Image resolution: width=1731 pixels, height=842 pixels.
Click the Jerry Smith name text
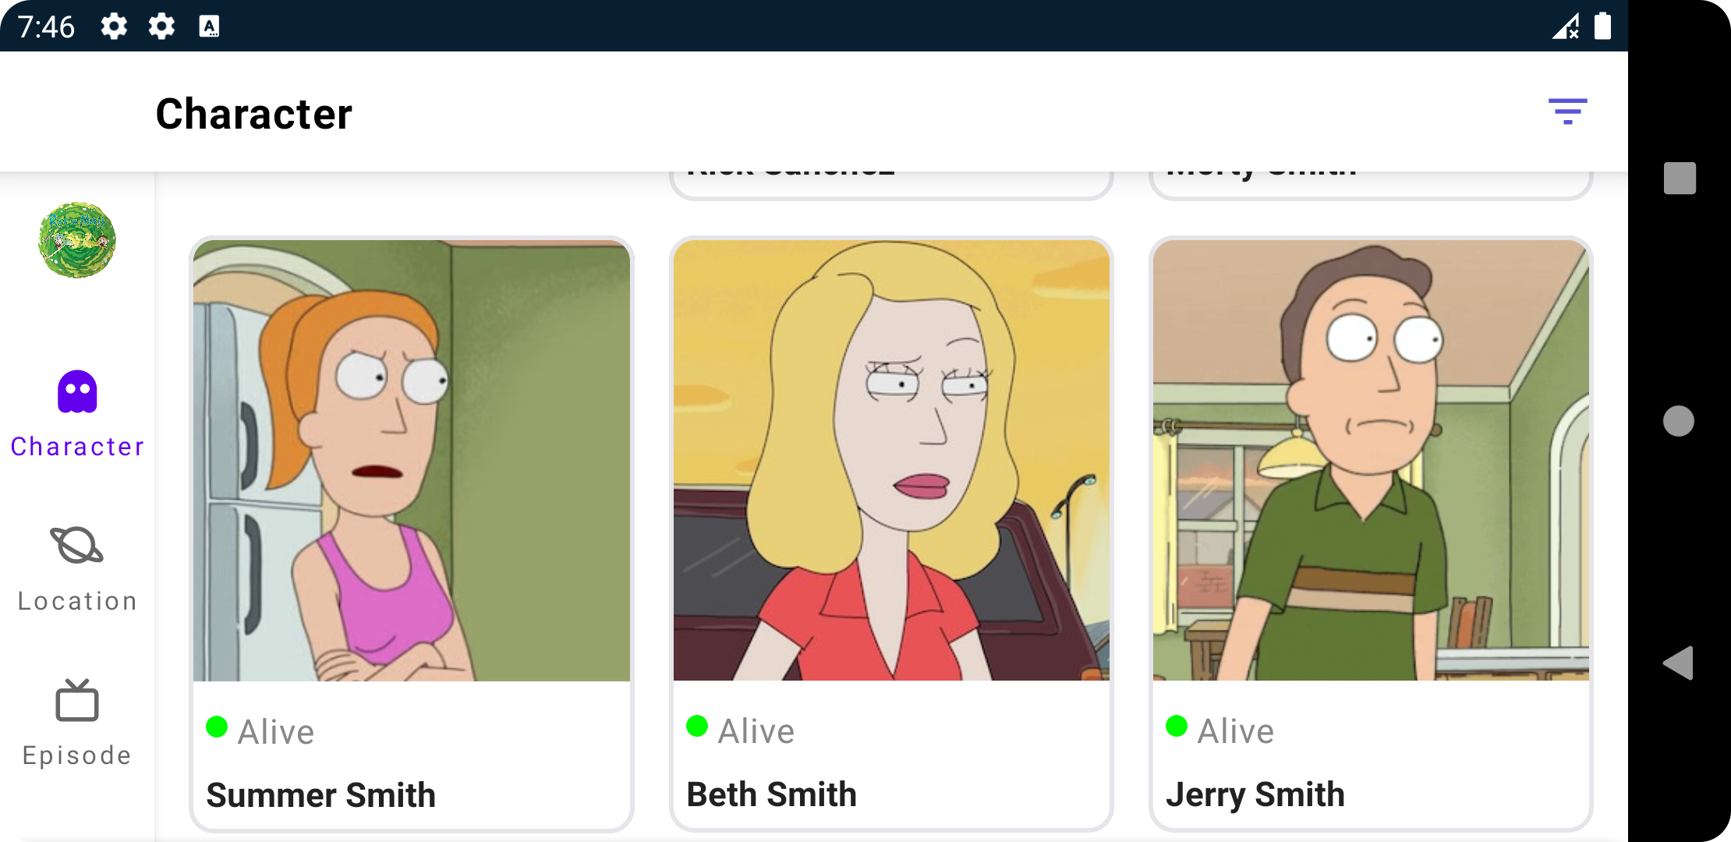point(1255,794)
